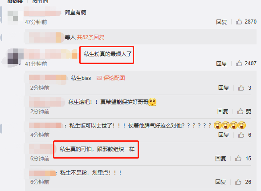Like the reply with 15 likes

click(238, 159)
